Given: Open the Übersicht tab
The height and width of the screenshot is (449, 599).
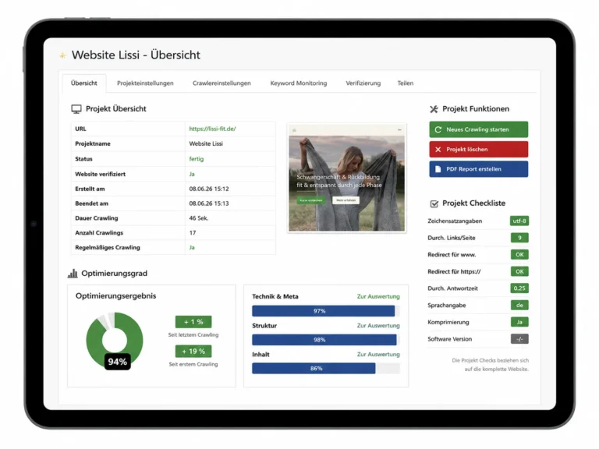Looking at the screenshot, I should point(84,83).
